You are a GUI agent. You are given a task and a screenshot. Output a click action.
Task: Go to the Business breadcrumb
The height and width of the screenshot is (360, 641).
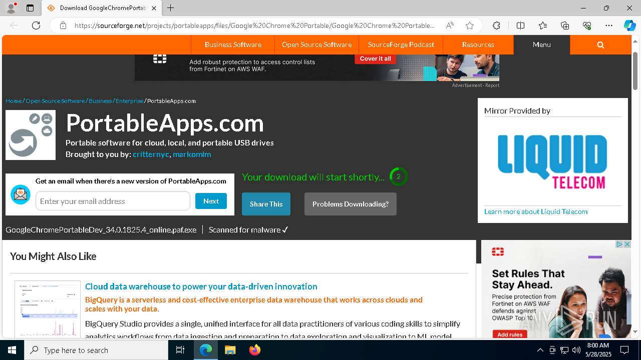coord(100,101)
